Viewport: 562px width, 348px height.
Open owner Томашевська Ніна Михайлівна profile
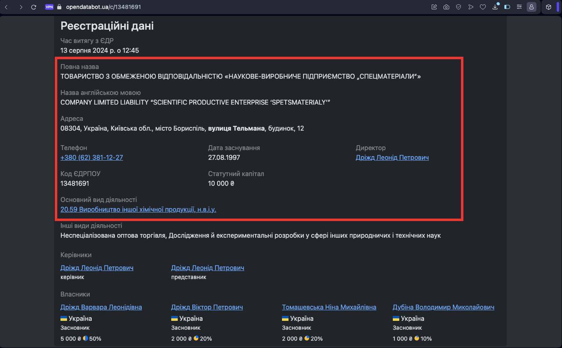pos(329,307)
